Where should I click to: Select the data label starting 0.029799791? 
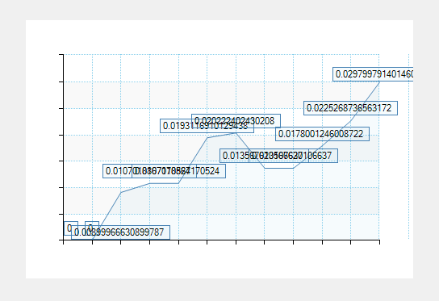373,74
